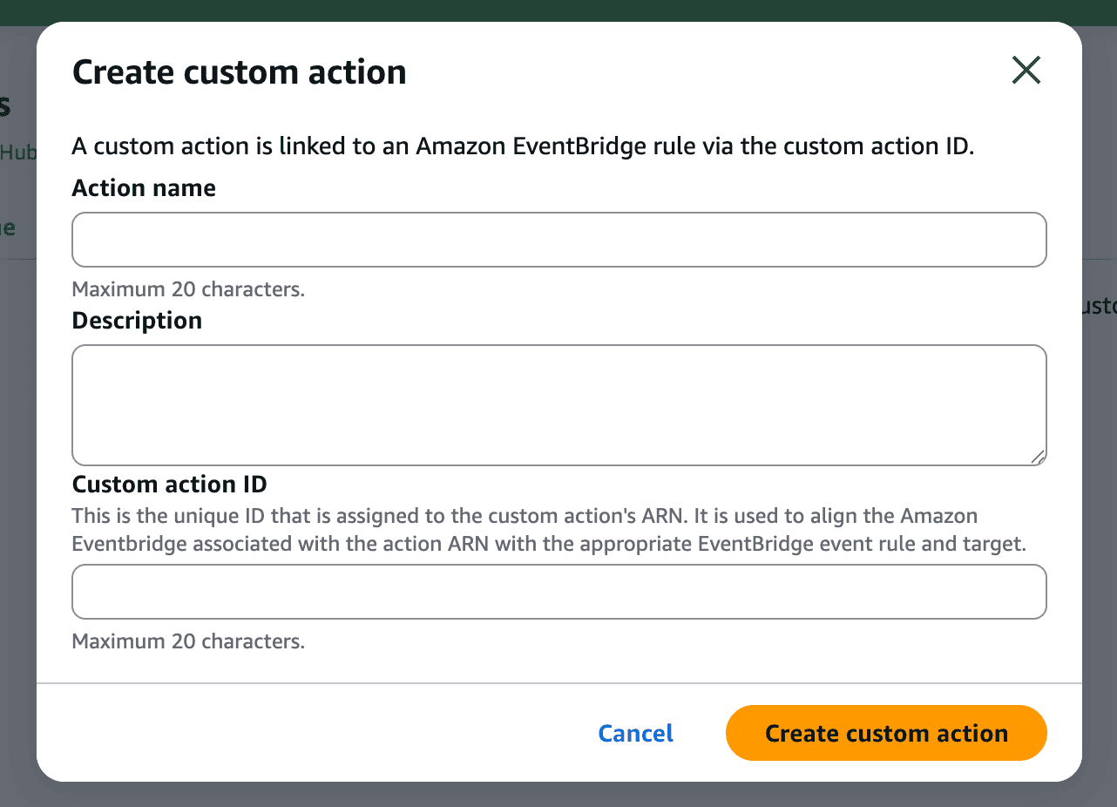The image size is (1117, 807).
Task: Click the dark green header bar at top
Action: 558,11
